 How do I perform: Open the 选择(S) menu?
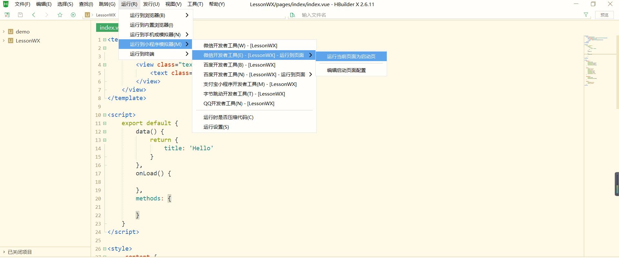tap(65, 4)
